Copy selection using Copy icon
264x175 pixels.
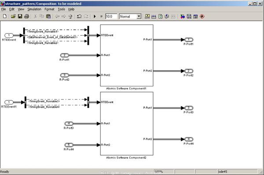click(x=42, y=16)
